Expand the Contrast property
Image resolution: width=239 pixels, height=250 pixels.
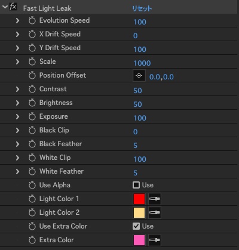pyautogui.click(x=17, y=89)
